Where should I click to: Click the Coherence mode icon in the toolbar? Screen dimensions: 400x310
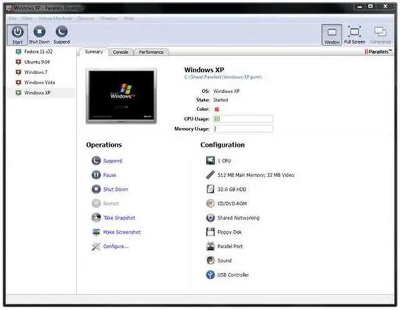(380, 32)
